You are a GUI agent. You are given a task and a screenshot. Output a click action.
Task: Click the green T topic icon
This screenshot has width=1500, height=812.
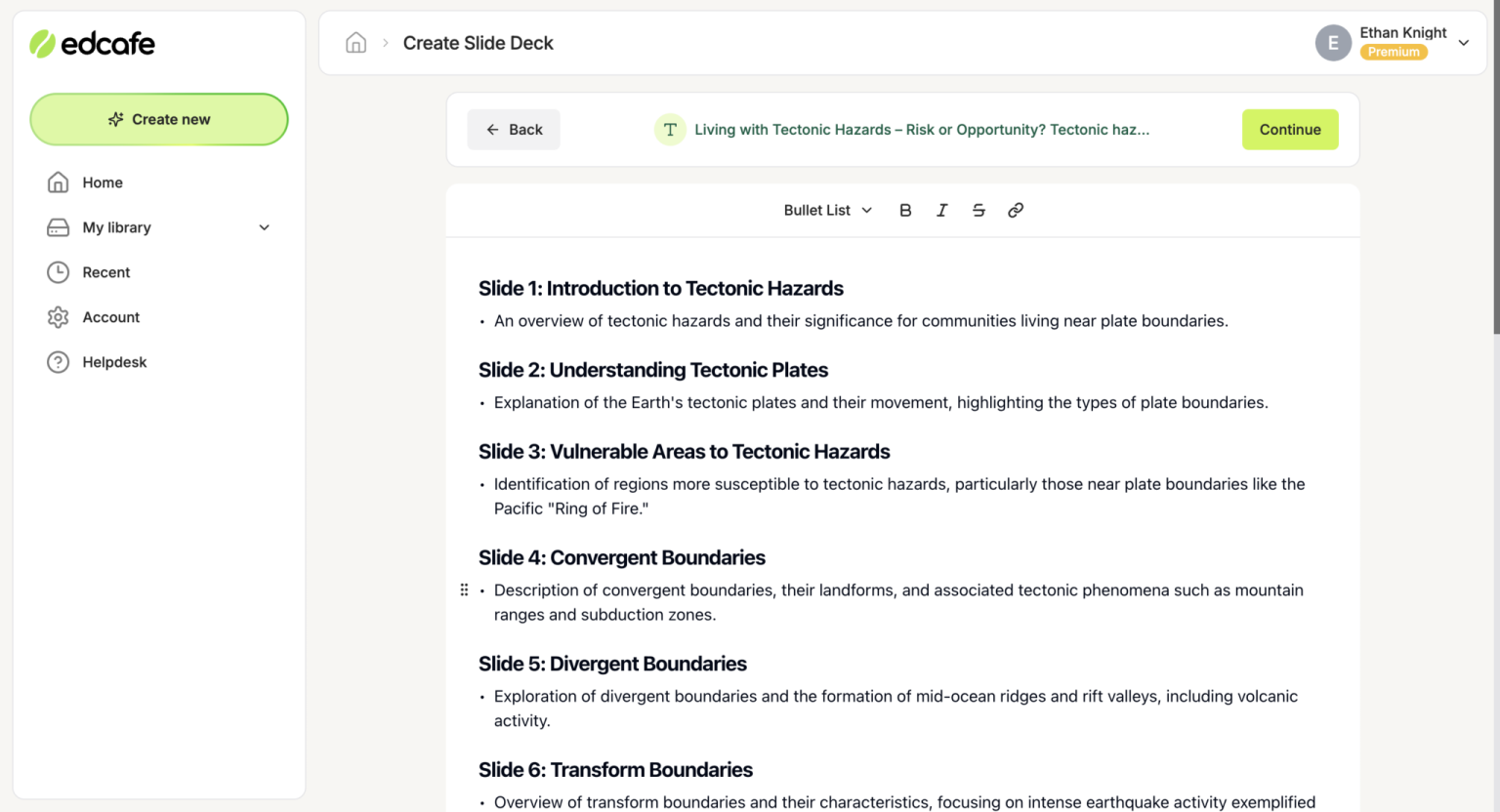coord(670,130)
